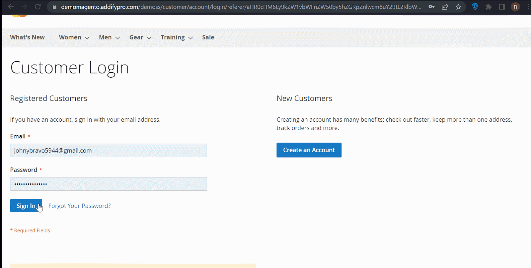Expand the Women dropdown chevron
Screen dimensions: 531x268
[x=87, y=38]
